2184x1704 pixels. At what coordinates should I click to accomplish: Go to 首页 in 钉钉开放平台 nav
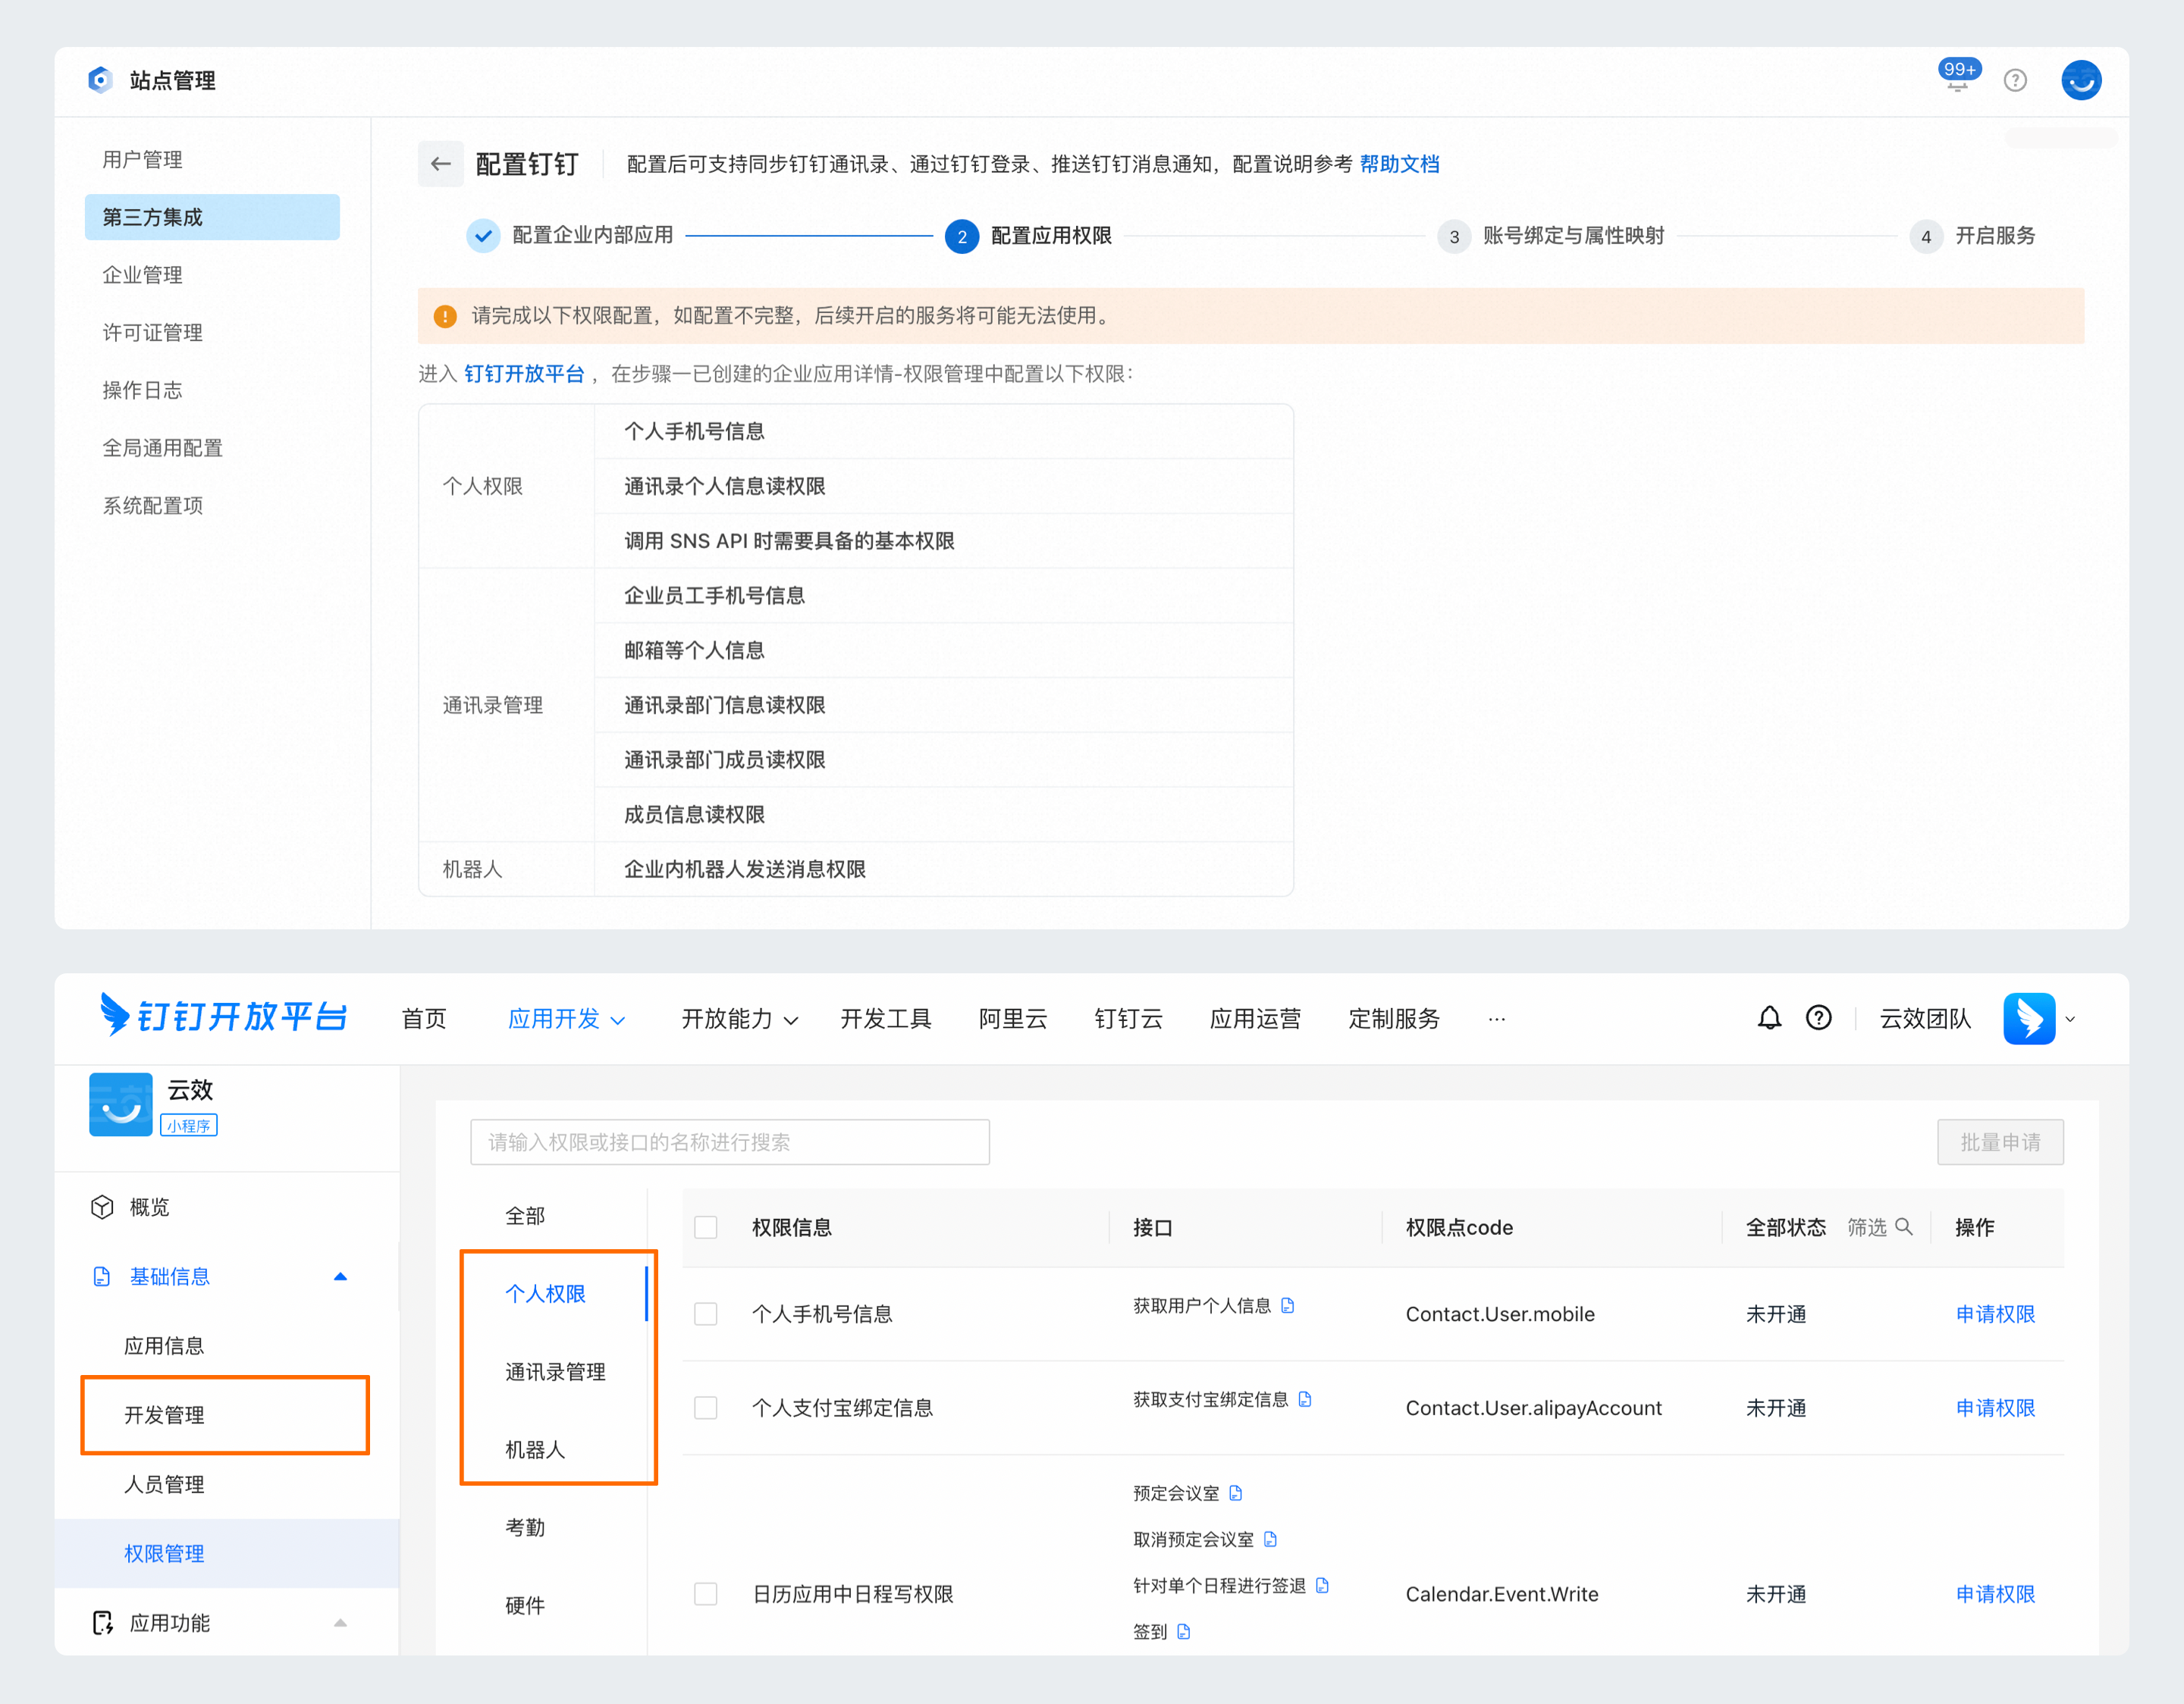coord(424,1019)
